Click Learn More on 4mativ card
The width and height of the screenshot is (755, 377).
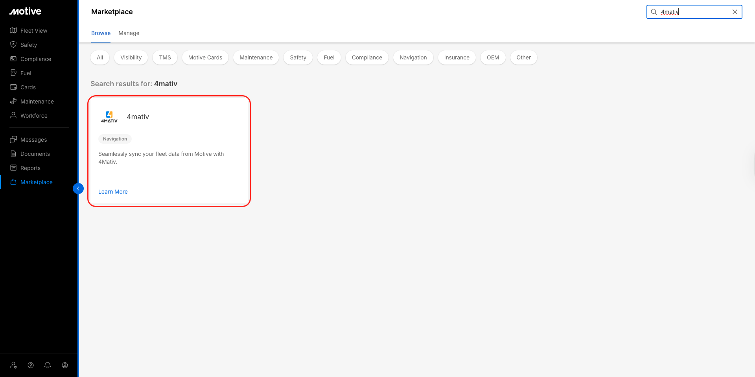coord(113,192)
